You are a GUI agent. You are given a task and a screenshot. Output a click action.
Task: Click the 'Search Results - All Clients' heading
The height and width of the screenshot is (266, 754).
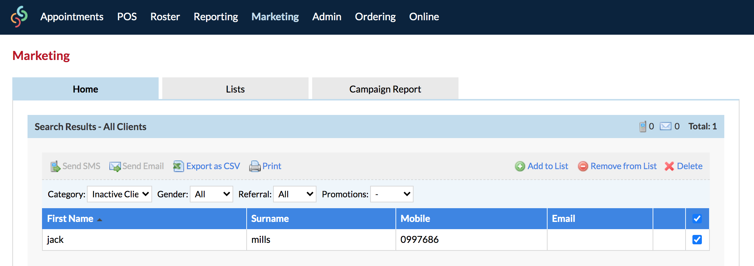point(91,127)
